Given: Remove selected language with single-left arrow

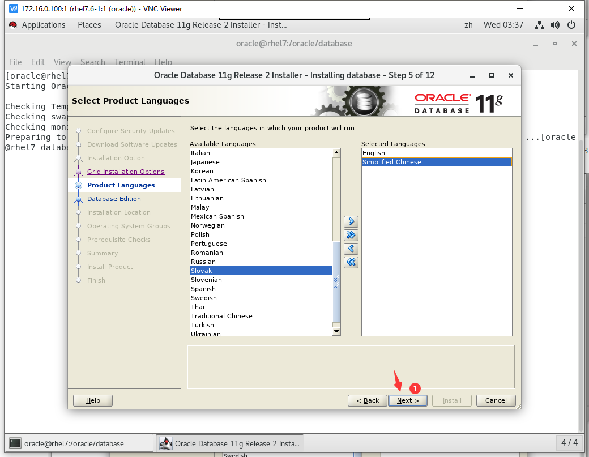Looking at the screenshot, I should click(x=351, y=249).
